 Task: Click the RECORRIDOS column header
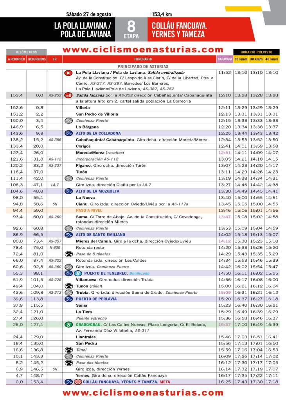[37, 59]
